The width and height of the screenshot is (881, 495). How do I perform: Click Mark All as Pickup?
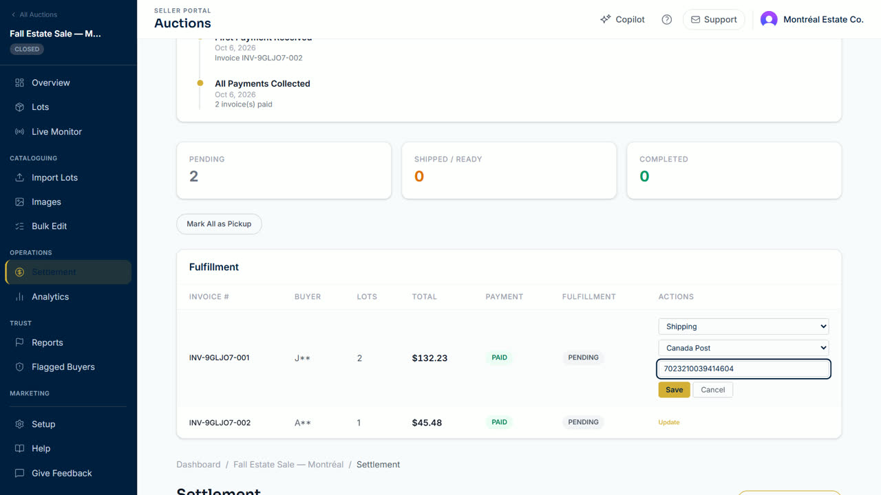pyautogui.click(x=219, y=224)
